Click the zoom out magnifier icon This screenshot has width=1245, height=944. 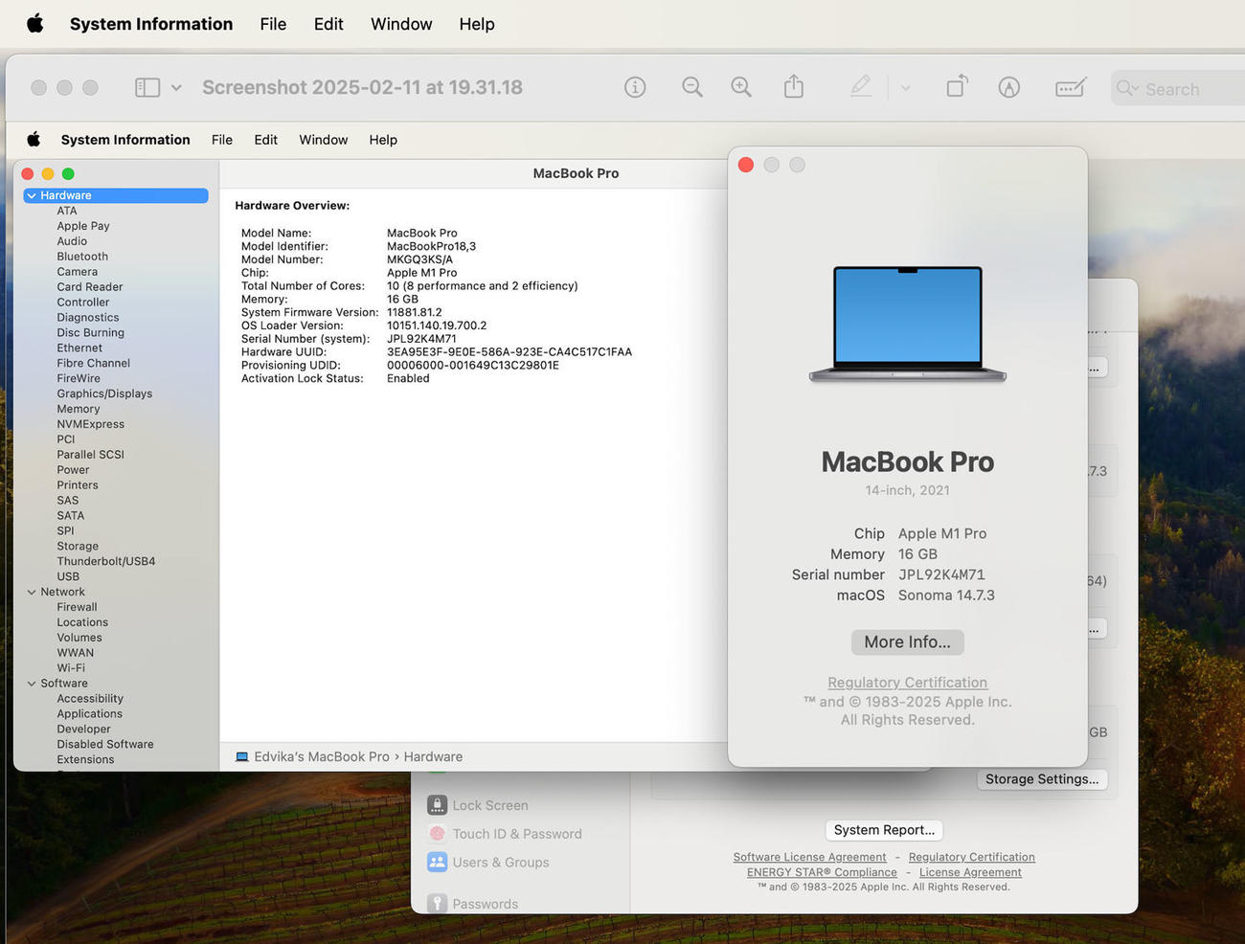692,87
